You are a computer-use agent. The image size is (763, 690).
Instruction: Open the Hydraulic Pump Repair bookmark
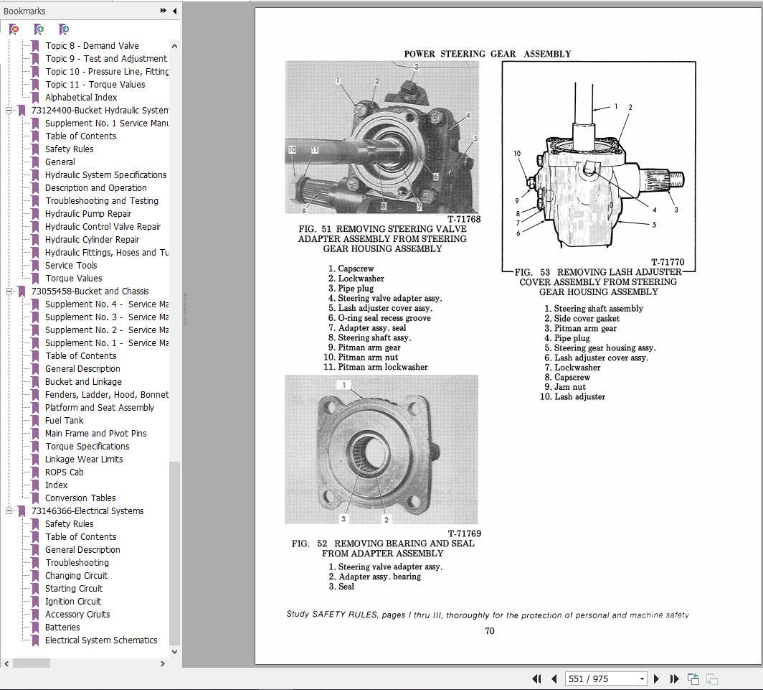88,214
